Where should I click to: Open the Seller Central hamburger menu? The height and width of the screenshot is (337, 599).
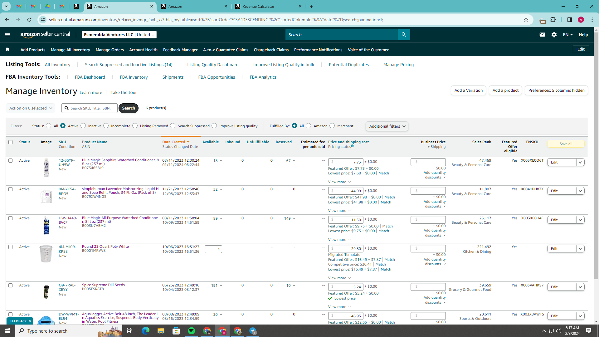7,35
